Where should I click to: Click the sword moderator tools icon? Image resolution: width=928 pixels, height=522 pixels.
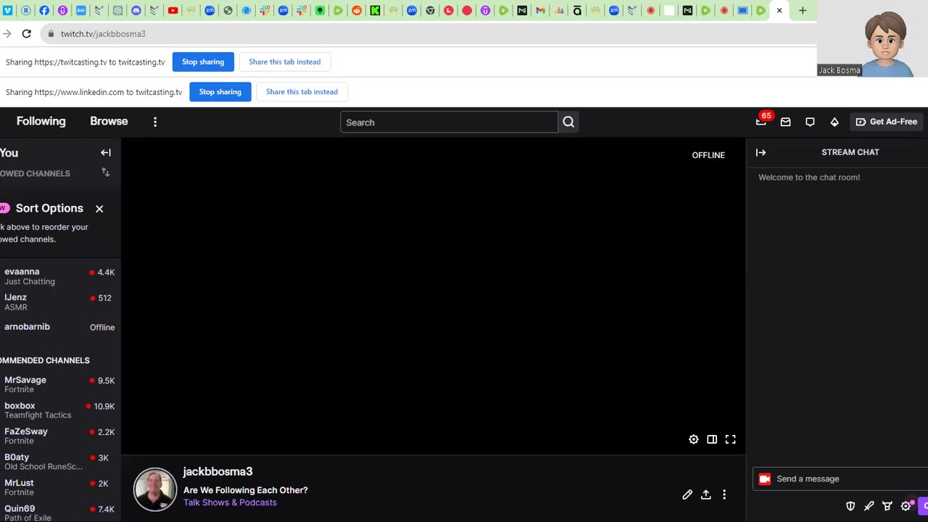click(869, 506)
